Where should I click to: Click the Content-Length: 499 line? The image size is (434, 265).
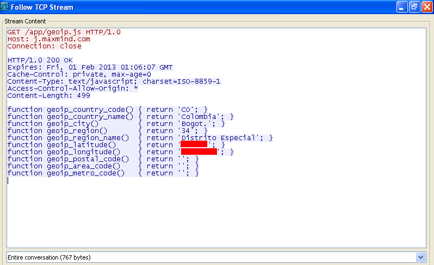pyautogui.click(x=48, y=96)
